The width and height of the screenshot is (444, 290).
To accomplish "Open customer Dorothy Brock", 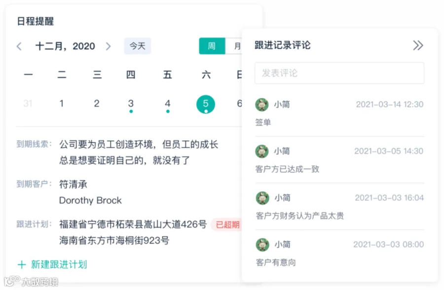I will tap(90, 200).
